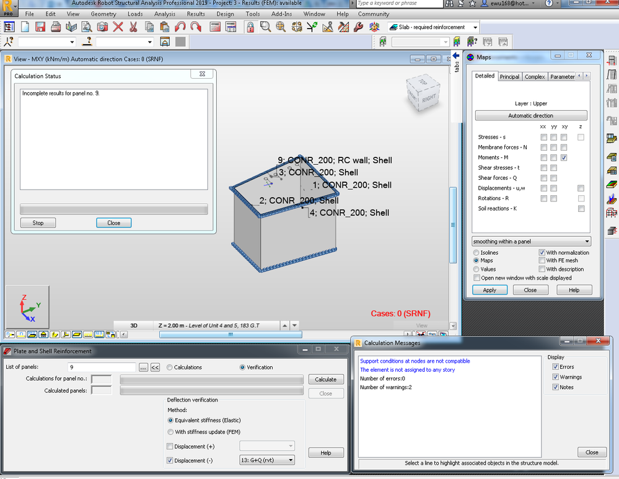Click the colored map icon in right sidebar
The height and width of the screenshot is (479, 619).
click(x=612, y=185)
